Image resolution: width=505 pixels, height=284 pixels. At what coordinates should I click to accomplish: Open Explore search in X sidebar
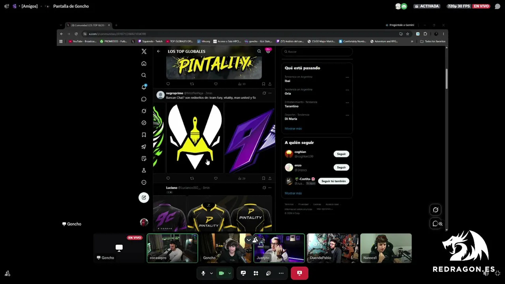[144, 75]
